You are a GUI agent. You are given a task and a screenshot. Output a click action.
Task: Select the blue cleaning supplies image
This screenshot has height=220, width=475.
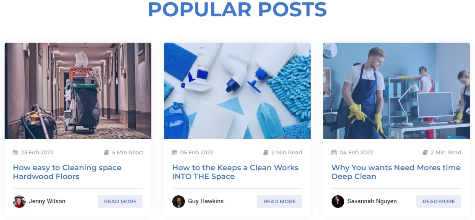[x=237, y=91]
